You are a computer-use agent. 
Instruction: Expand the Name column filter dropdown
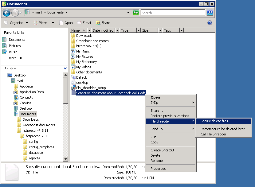[89, 30]
